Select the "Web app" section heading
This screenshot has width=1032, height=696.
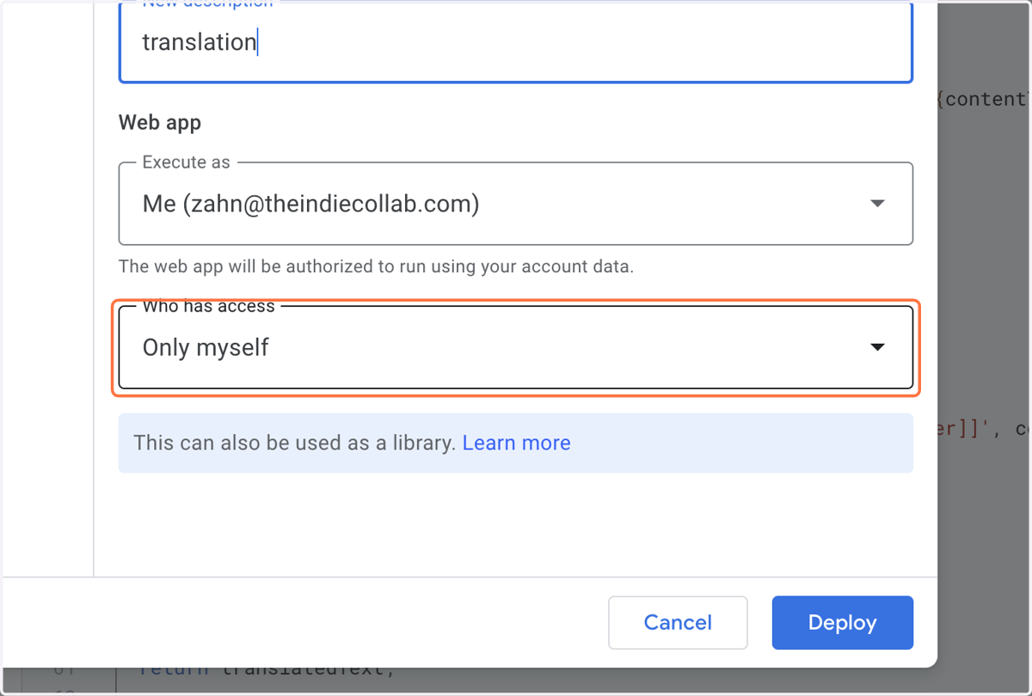(x=160, y=122)
